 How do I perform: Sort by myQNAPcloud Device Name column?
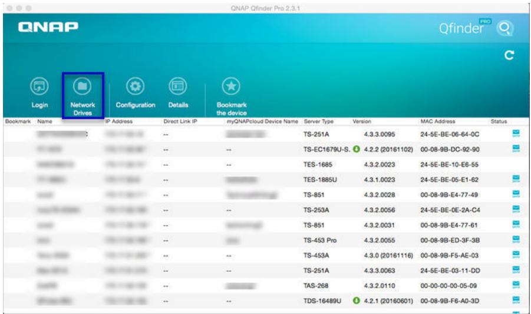(x=262, y=121)
